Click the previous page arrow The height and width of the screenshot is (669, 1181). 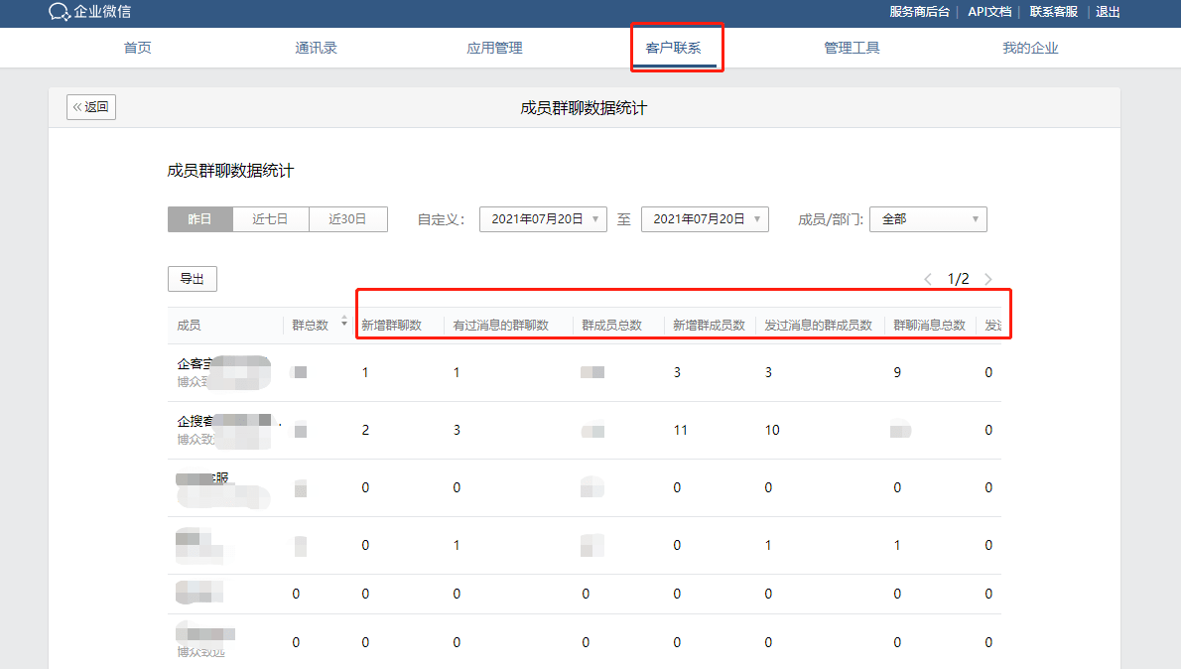tap(928, 279)
